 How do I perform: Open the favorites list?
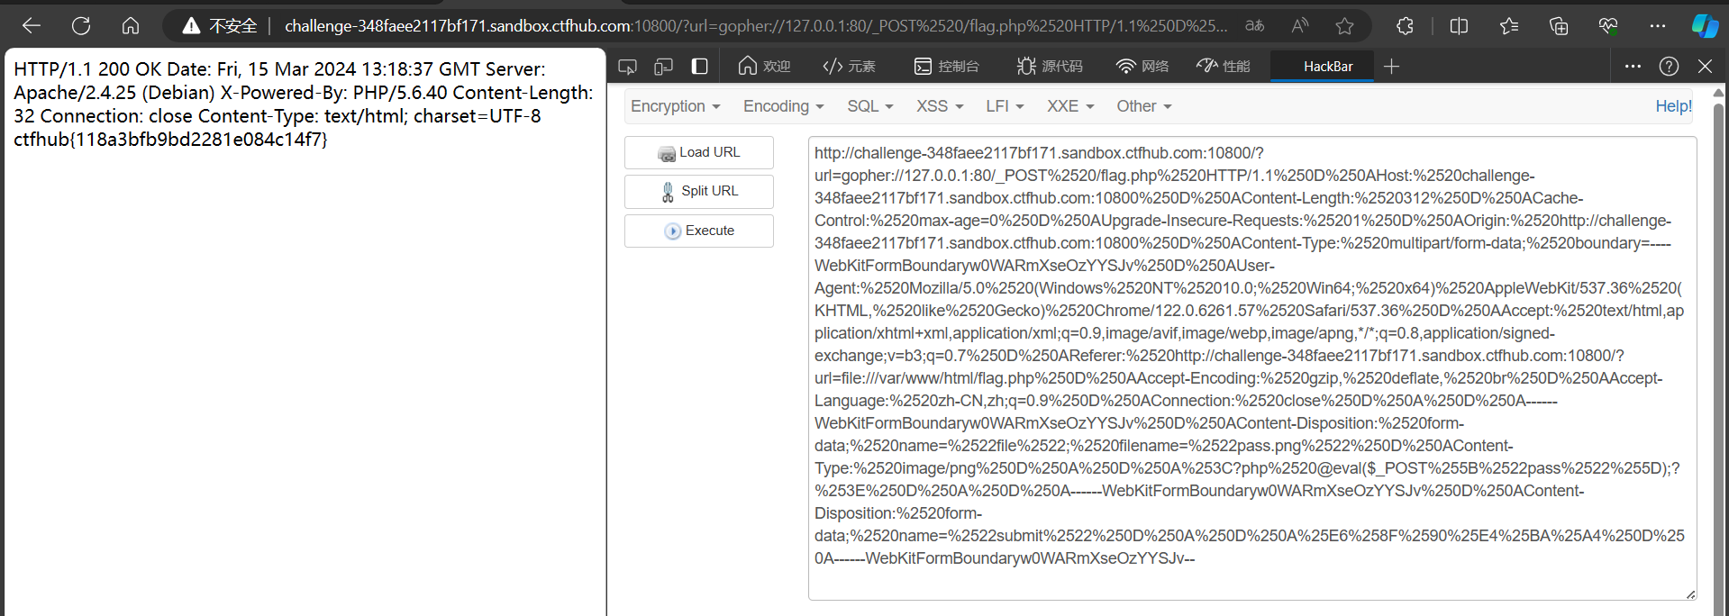pyautogui.click(x=1509, y=26)
